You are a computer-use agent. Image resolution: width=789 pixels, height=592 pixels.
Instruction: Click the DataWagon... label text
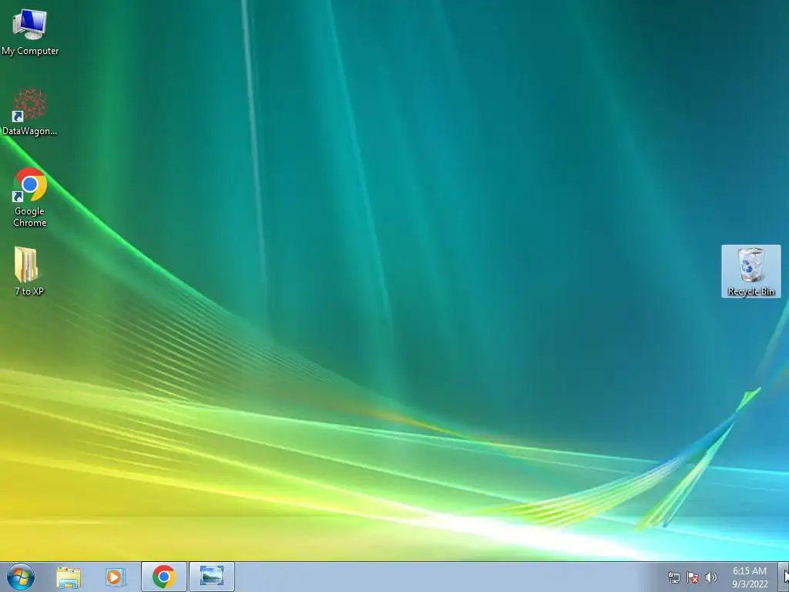[x=30, y=131]
